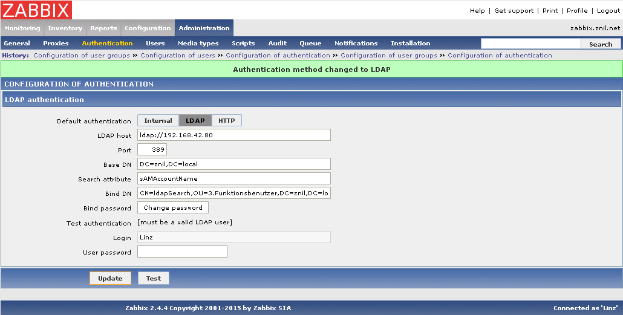Click into the User password field
The width and height of the screenshot is (623, 315).
coord(182,252)
